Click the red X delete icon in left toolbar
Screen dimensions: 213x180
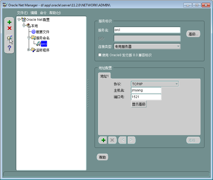point(9,28)
